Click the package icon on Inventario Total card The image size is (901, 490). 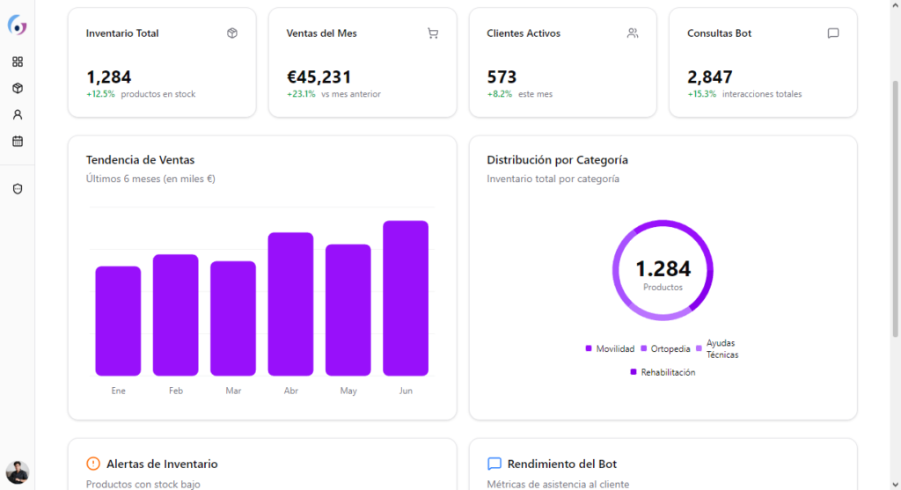click(x=232, y=33)
